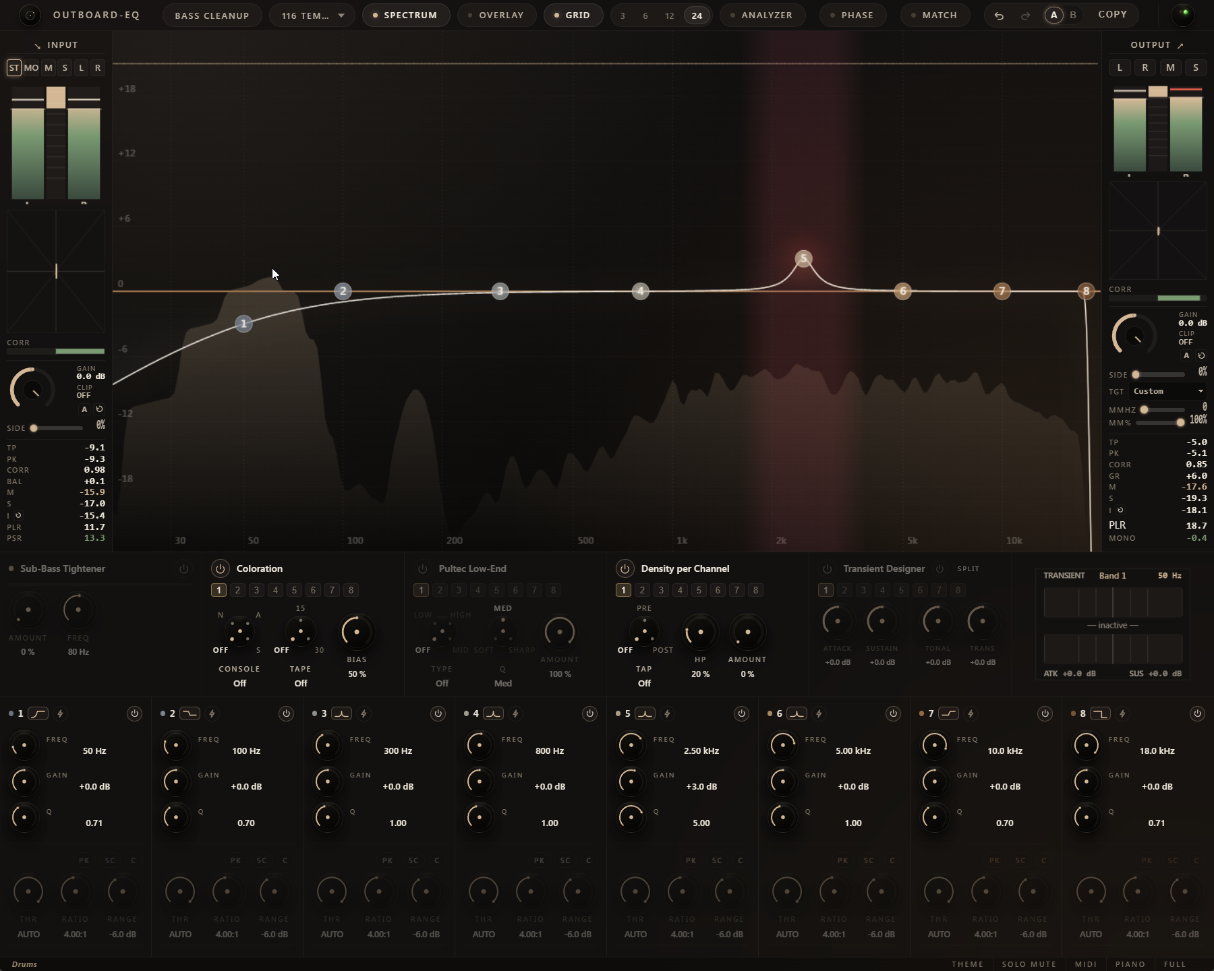
Task: Toggle output L channel solo
Action: pos(1120,67)
